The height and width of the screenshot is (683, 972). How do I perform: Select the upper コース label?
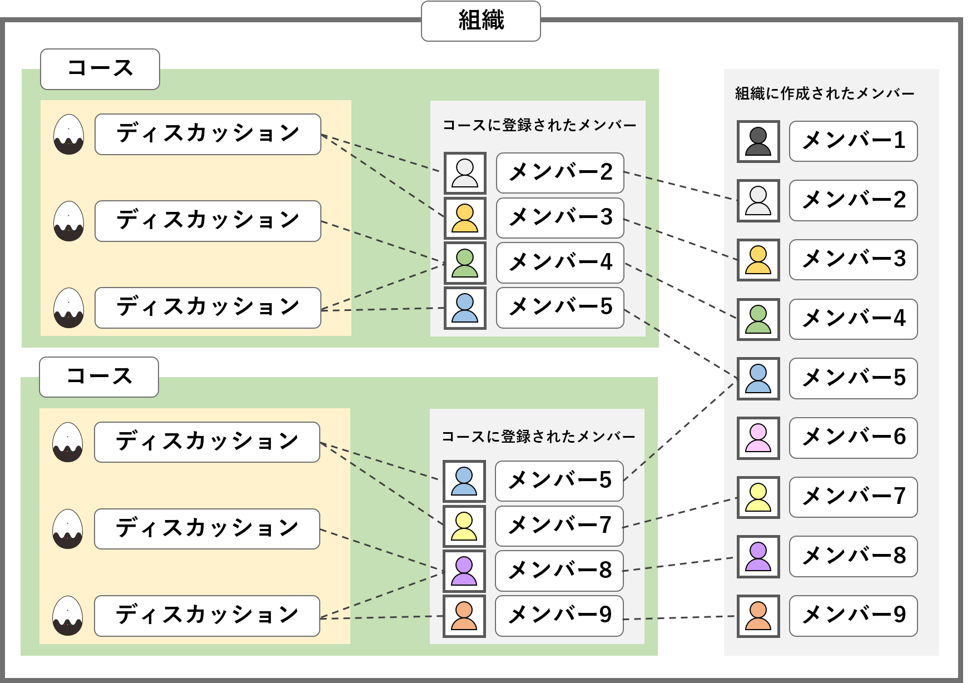(100, 69)
